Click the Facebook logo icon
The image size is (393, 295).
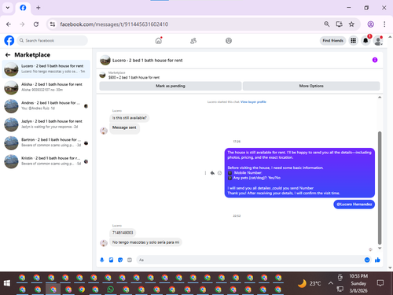pyautogui.click(x=9, y=41)
